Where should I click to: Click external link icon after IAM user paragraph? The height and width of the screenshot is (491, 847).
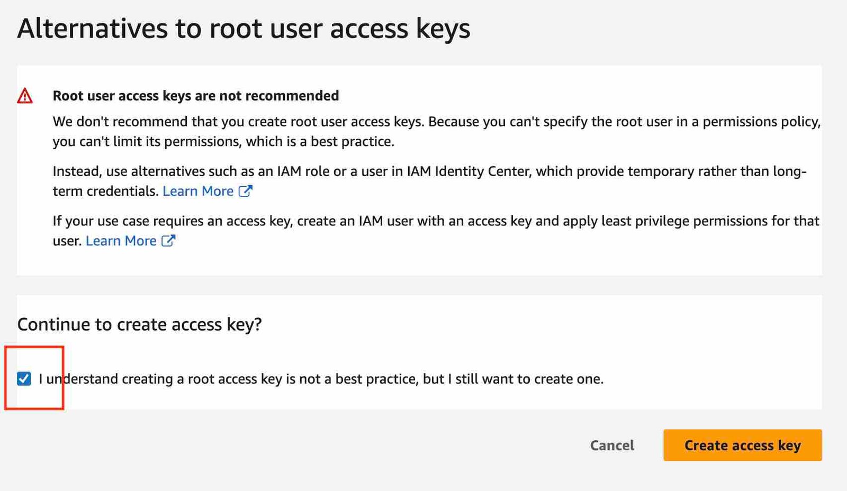[168, 241]
